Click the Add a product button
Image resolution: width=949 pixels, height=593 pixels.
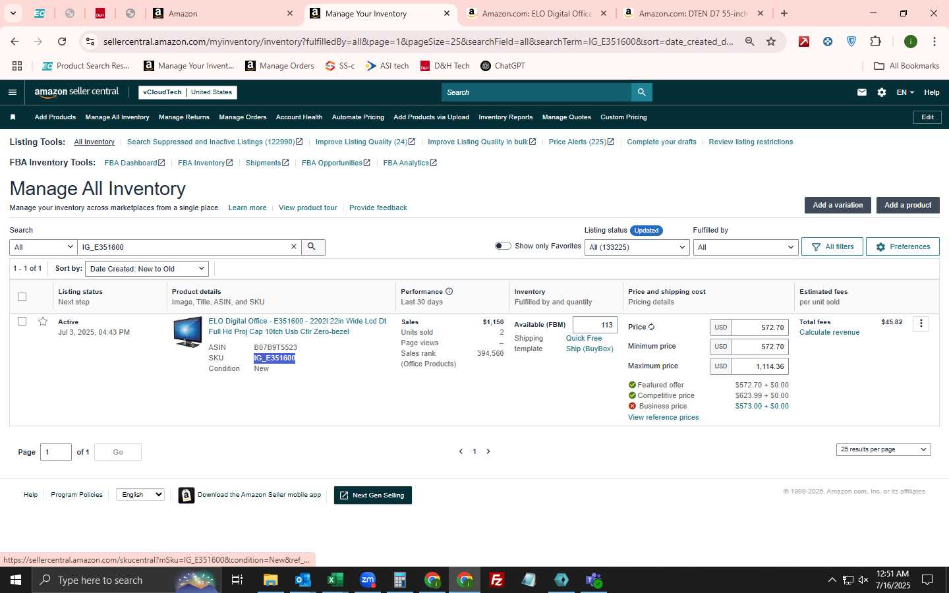tap(907, 205)
